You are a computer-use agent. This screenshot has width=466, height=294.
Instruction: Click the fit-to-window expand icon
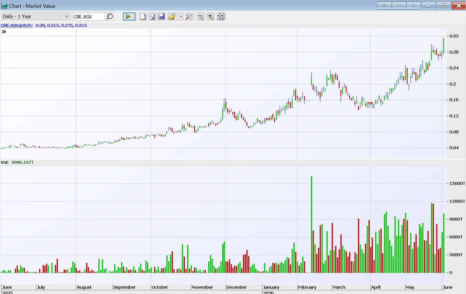[220, 16]
